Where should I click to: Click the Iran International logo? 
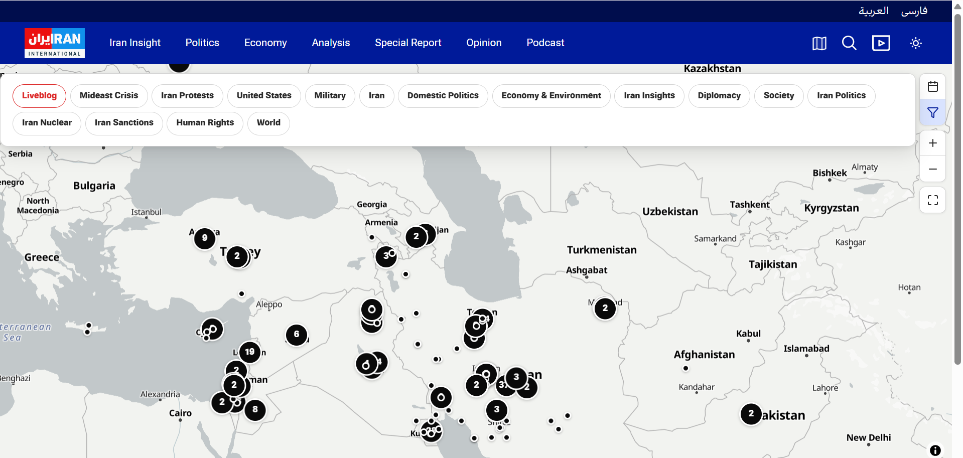(55, 43)
